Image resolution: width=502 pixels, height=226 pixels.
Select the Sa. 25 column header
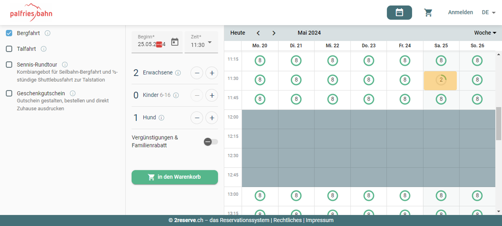441,46
